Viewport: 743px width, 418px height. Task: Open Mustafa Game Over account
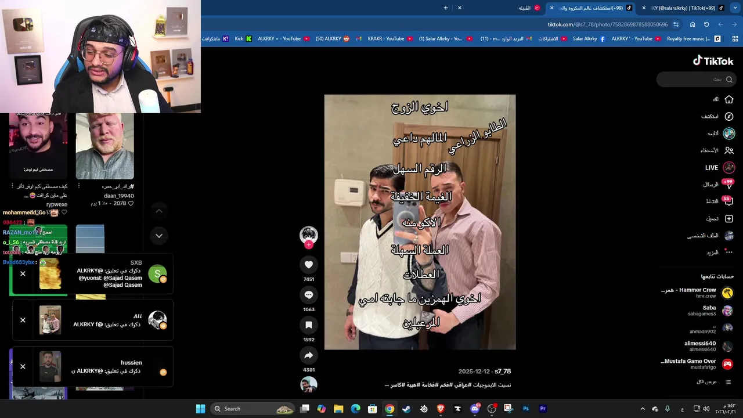[x=697, y=364]
